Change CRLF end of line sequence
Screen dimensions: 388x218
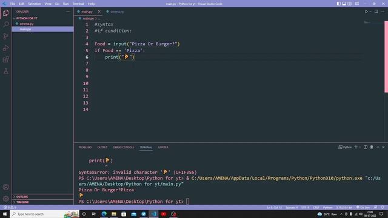[x=316, y=207]
